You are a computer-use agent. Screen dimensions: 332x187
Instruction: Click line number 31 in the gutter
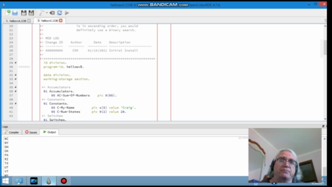[11, 71]
